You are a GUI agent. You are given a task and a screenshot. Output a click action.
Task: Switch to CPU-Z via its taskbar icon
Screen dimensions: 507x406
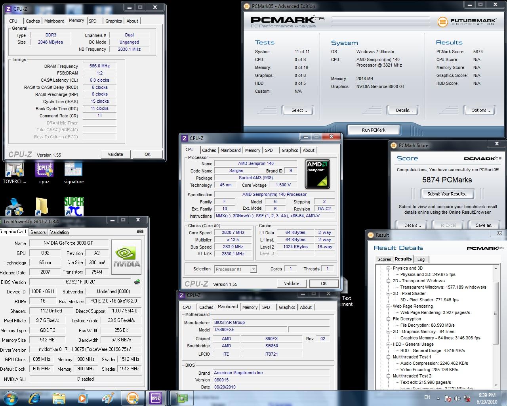(155, 398)
